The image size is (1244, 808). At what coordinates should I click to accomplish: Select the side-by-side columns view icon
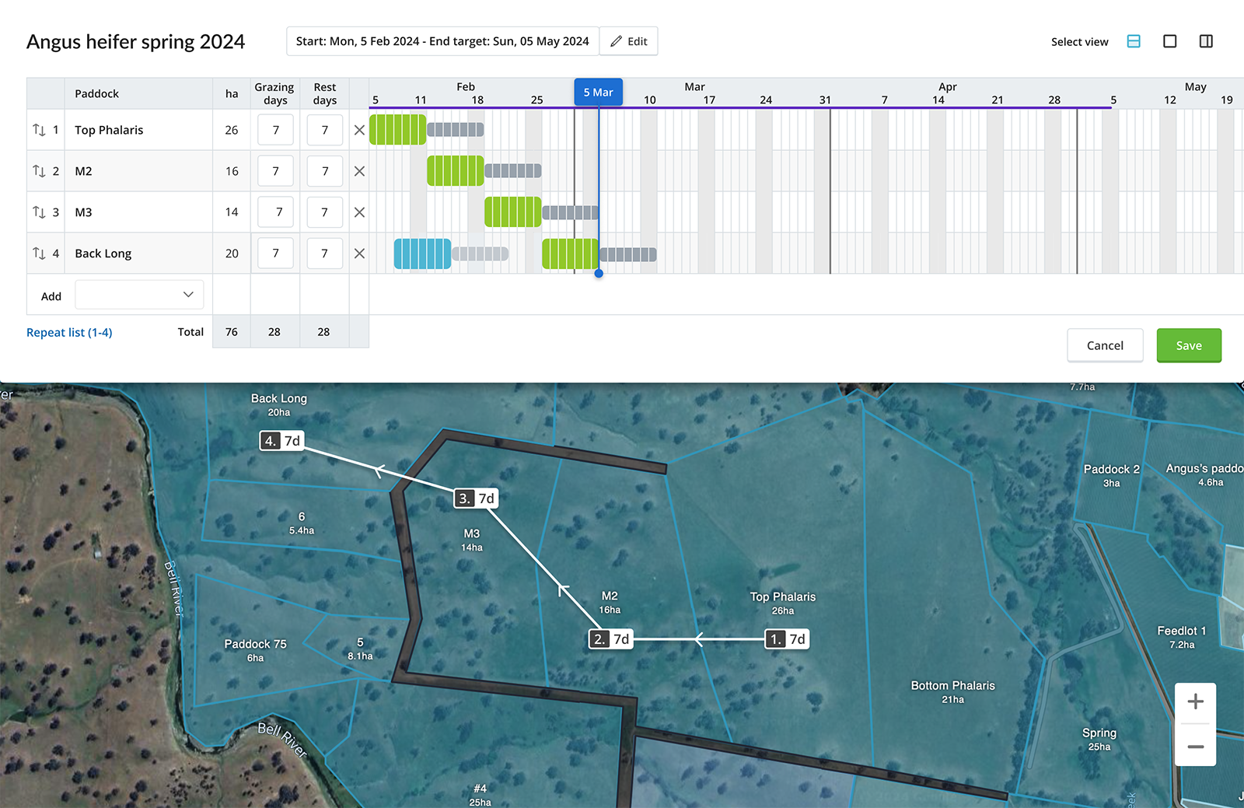[x=1206, y=41]
